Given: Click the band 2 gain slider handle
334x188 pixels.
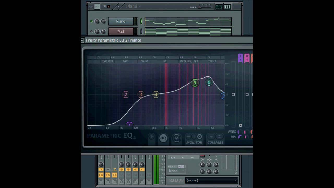Looking at the screenshot, I should click(x=247, y=95).
